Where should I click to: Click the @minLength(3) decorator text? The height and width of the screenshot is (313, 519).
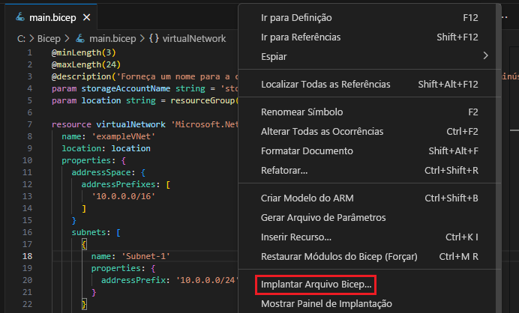84,52
